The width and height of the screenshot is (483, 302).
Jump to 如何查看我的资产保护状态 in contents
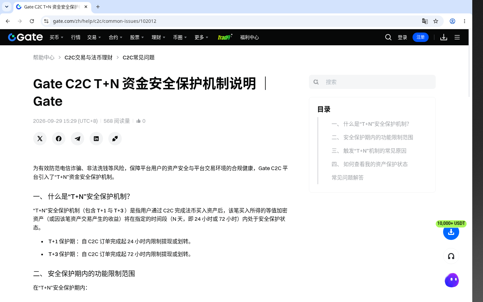[x=370, y=164]
